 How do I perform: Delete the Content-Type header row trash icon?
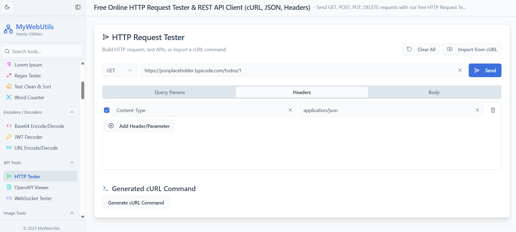click(493, 110)
